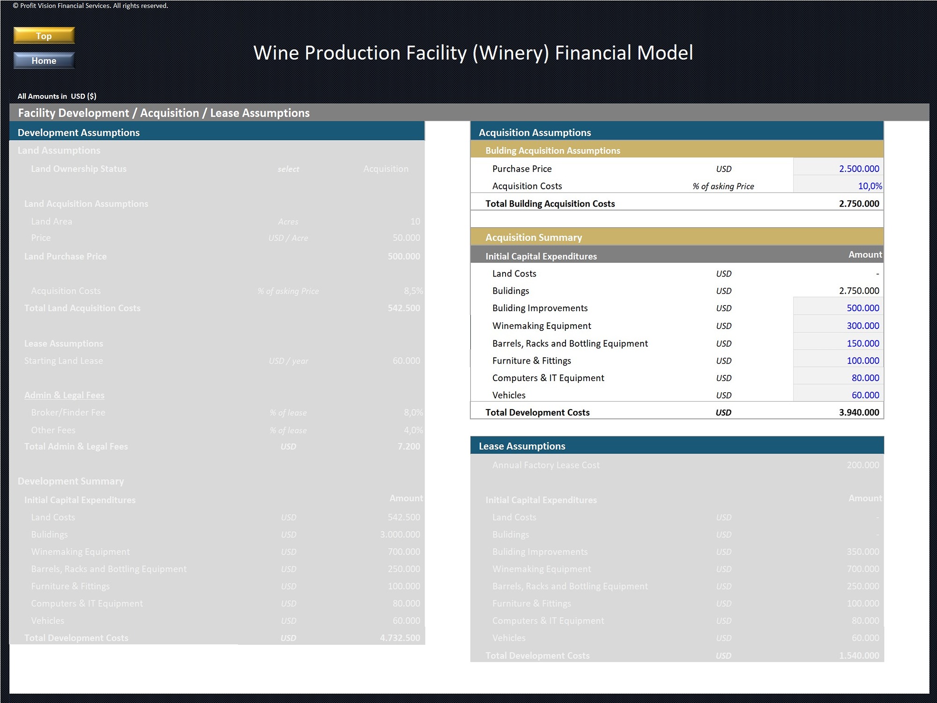Viewport: 937px width, 703px height.
Task: Select the land Acquisition Costs 8,5% cell
Action: (x=413, y=291)
